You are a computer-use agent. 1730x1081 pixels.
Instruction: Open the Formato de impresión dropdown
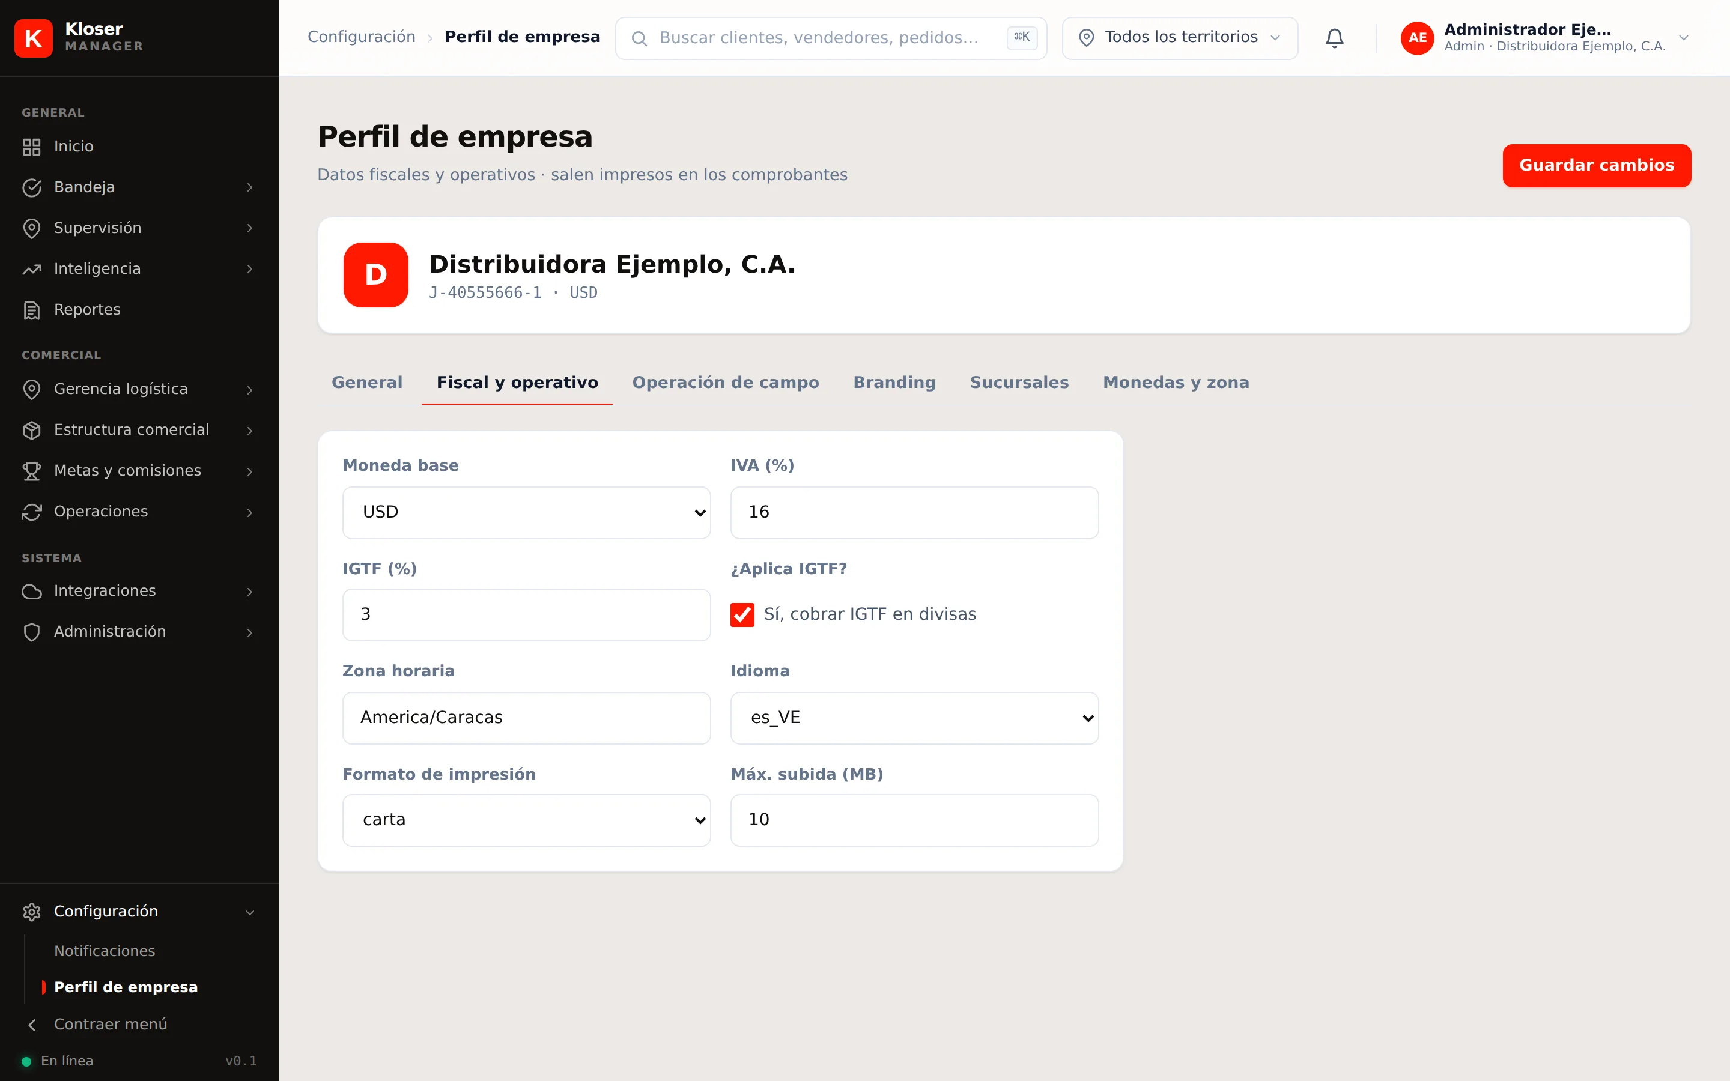click(x=527, y=820)
